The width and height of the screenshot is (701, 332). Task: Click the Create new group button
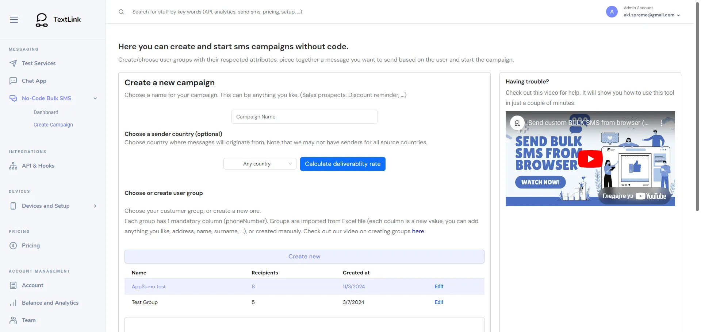pyautogui.click(x=304, y=257)
